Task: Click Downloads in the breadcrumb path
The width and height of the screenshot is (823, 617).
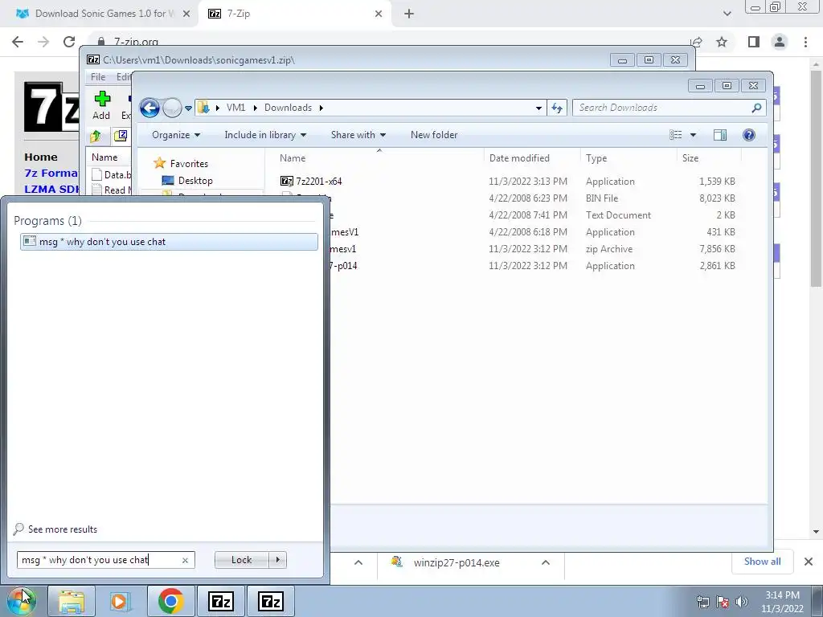Action: pyautogui.click(x=288, y=108)
